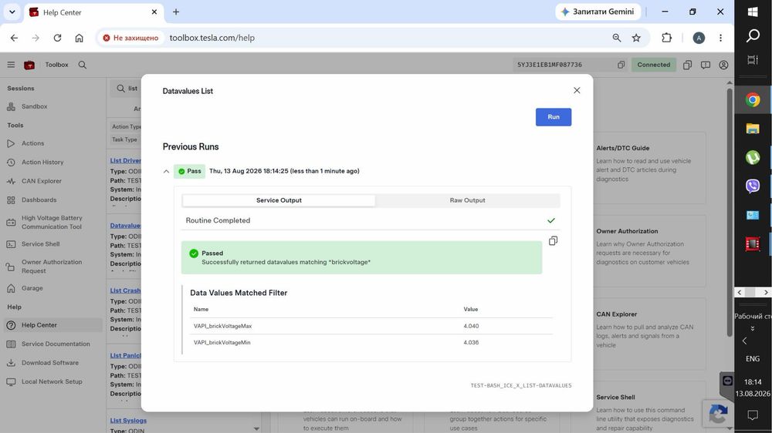Click the Connected status button
Image resolution: width=772 pixels, height=433 pixels.
tap(653, 65)
